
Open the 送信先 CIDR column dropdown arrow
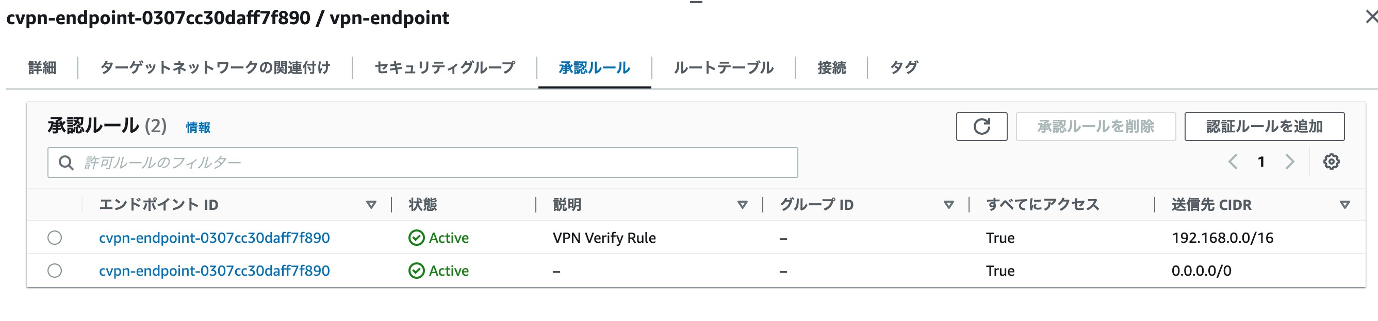(x=1346, y=204)
